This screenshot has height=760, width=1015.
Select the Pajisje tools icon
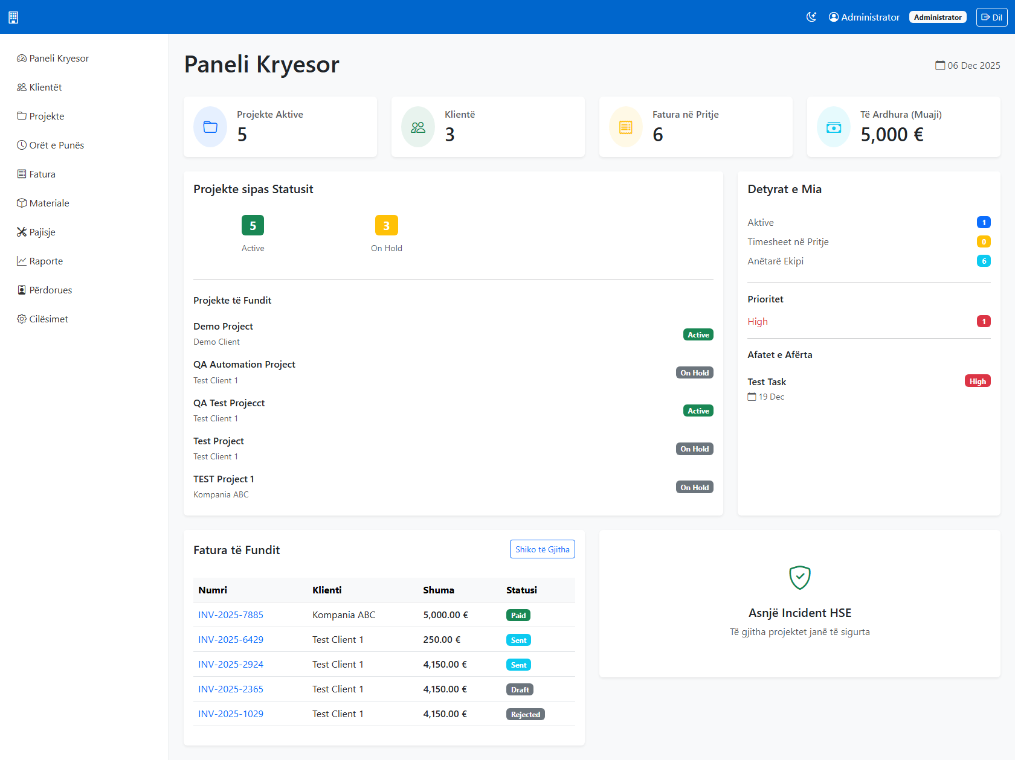22,232
